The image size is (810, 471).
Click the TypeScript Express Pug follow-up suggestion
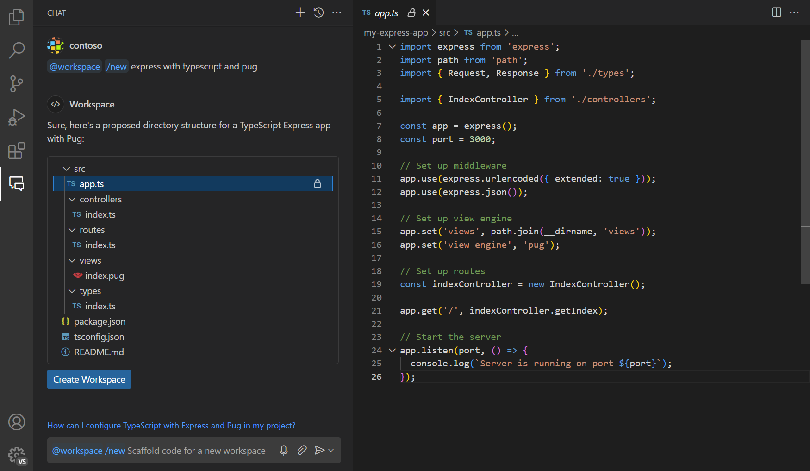pyautogui.click(x=171, y=425)
